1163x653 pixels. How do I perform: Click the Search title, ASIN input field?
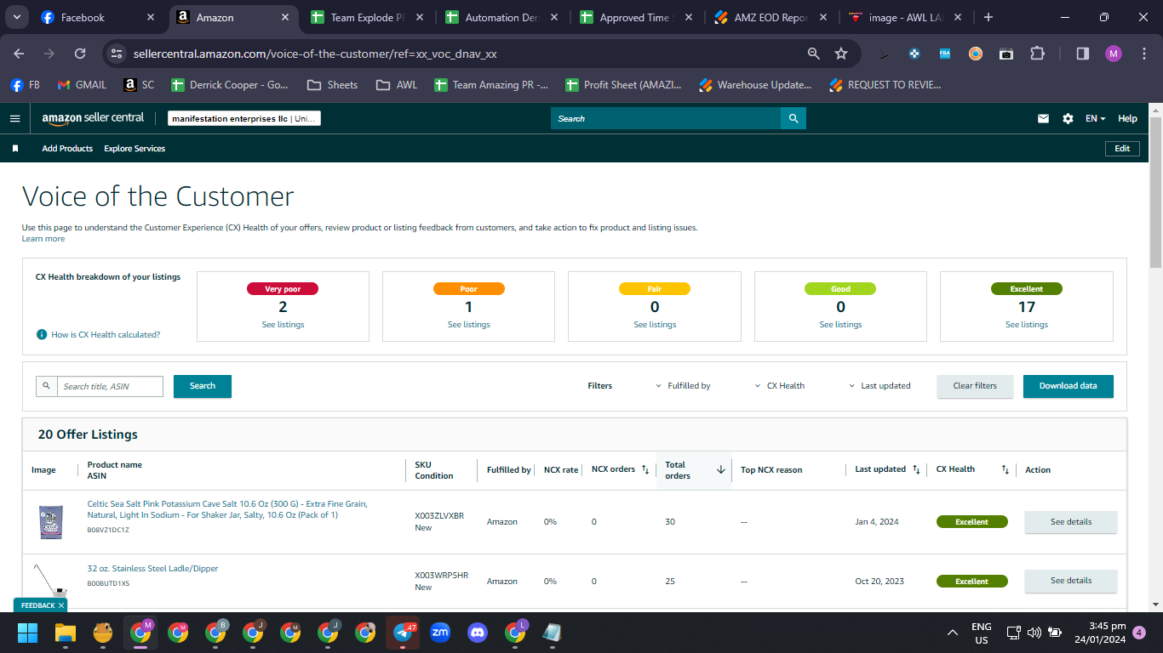110,386
